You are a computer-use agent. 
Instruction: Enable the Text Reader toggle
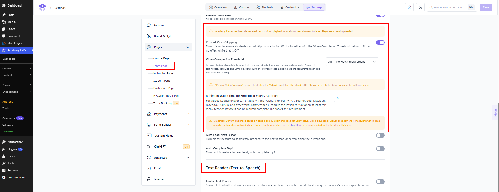pyautogui.click(x=380, y=182)
